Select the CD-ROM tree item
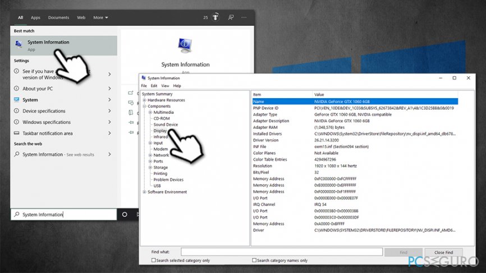486x273 pixels. coord(162,118)
